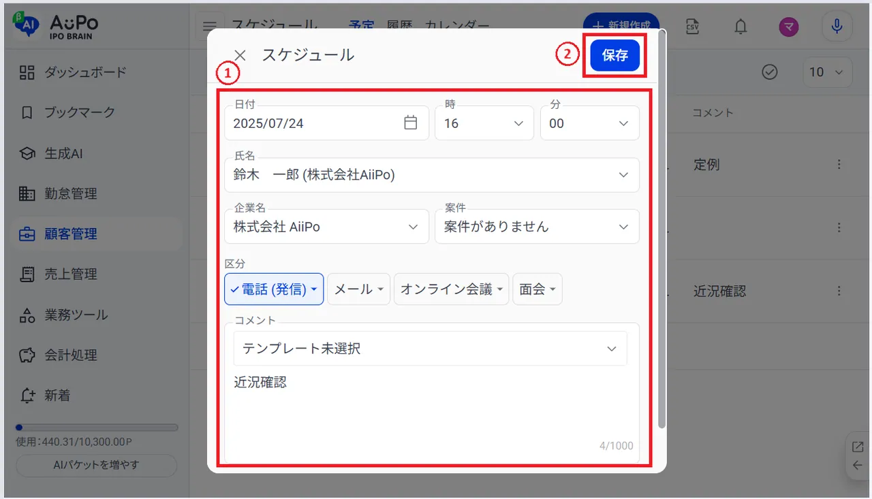Image resolution: width=872 pixels, height=499 pixels.
Task: Open the date picker calendar icon
Action: (411, 123)
